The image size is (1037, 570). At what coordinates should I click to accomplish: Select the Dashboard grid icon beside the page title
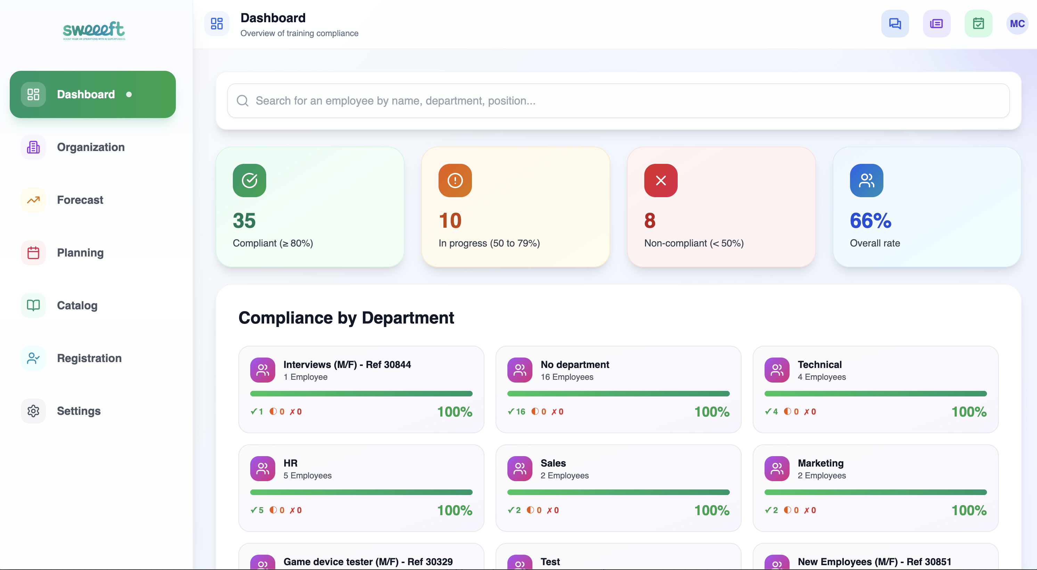click(x=217, y=24)
